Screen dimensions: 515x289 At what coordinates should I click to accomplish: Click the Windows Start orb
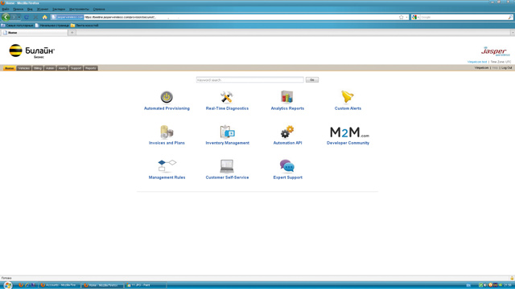(x=7, y=285)
